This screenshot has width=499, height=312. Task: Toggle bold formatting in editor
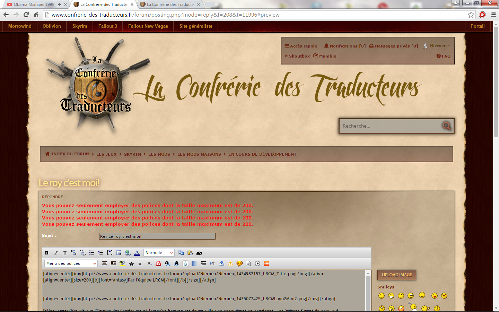pyautogui.click(x=47, y=253)
